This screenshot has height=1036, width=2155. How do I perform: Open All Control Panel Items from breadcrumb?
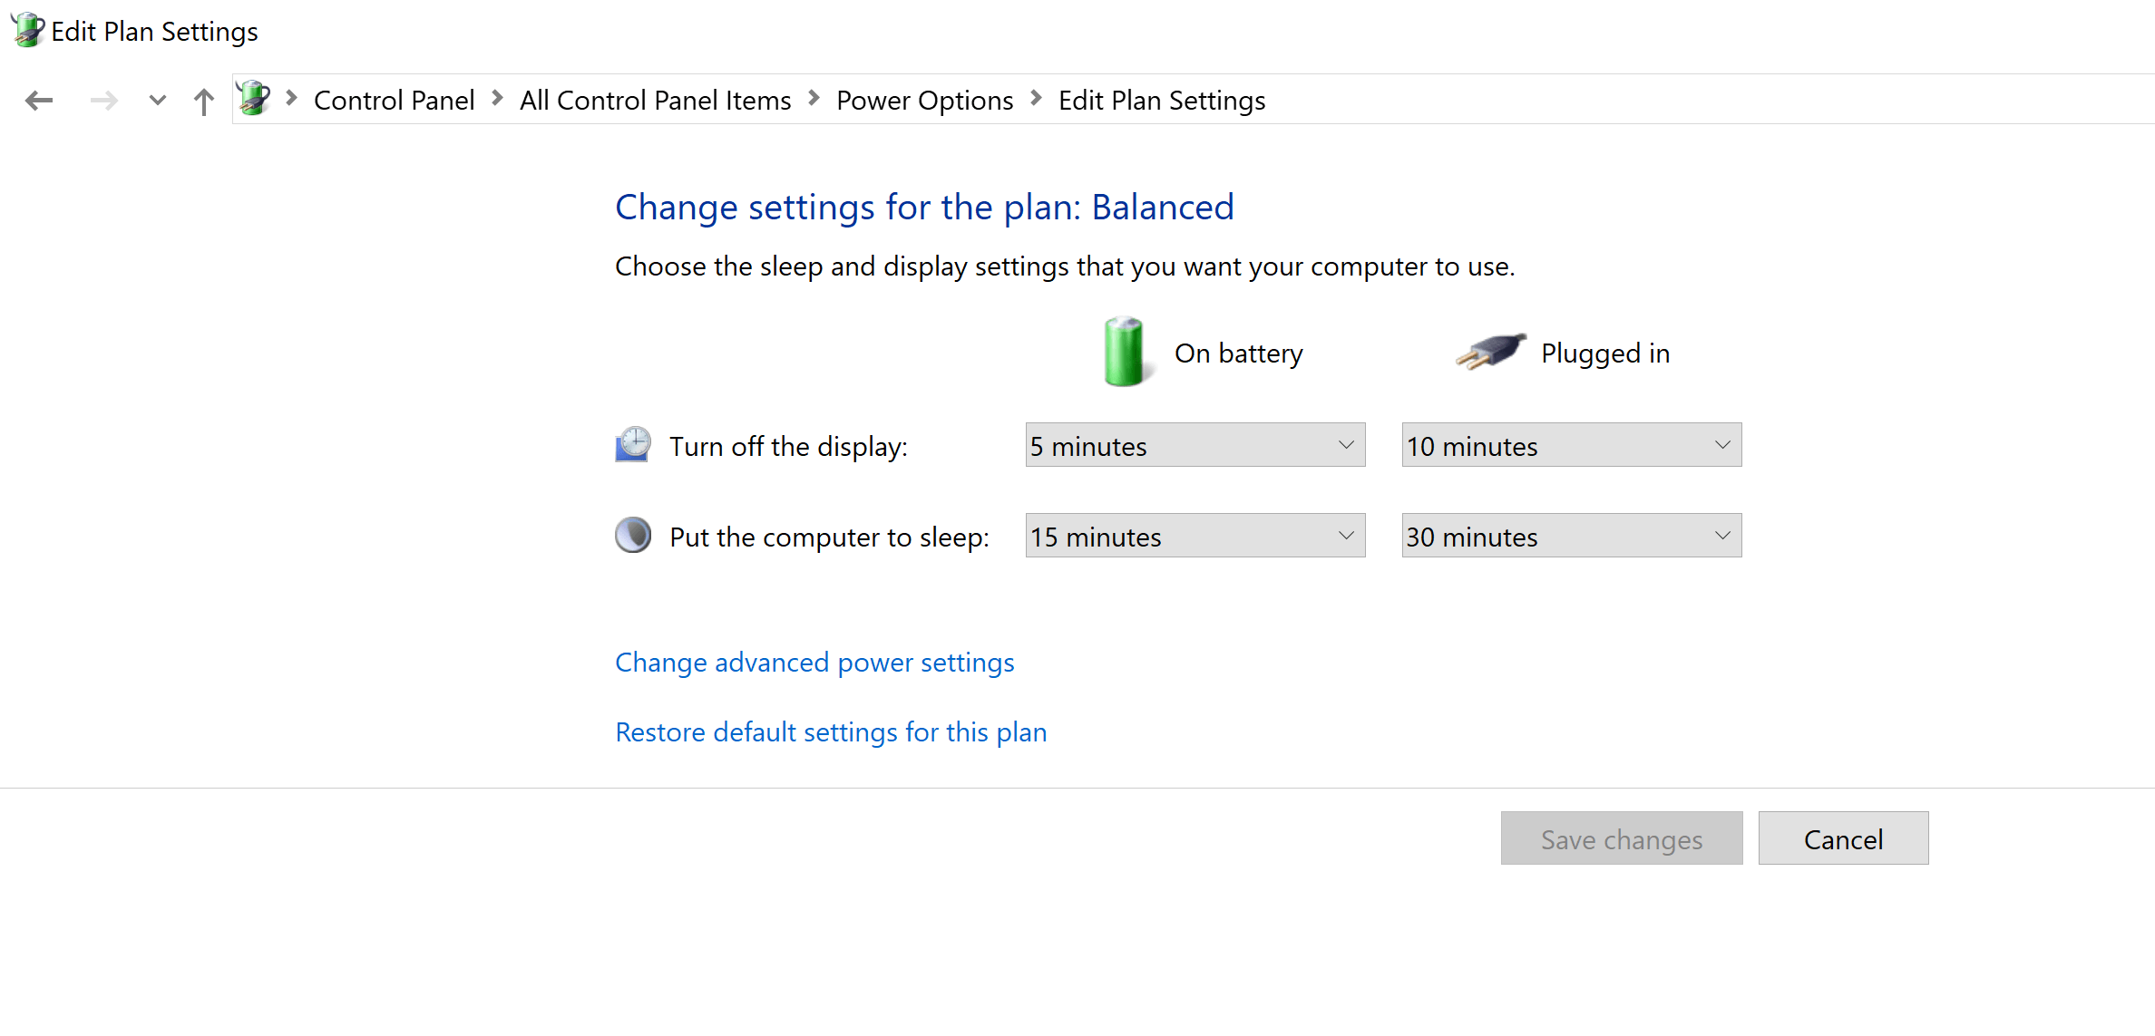tap(655, 100)
